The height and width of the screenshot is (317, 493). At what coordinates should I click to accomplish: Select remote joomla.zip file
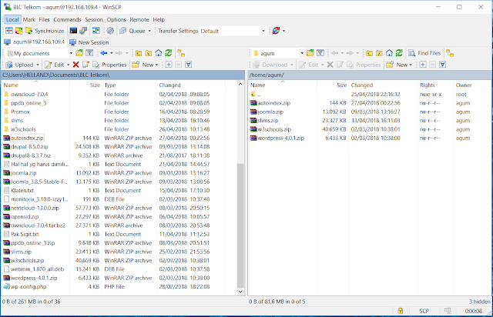270,112
